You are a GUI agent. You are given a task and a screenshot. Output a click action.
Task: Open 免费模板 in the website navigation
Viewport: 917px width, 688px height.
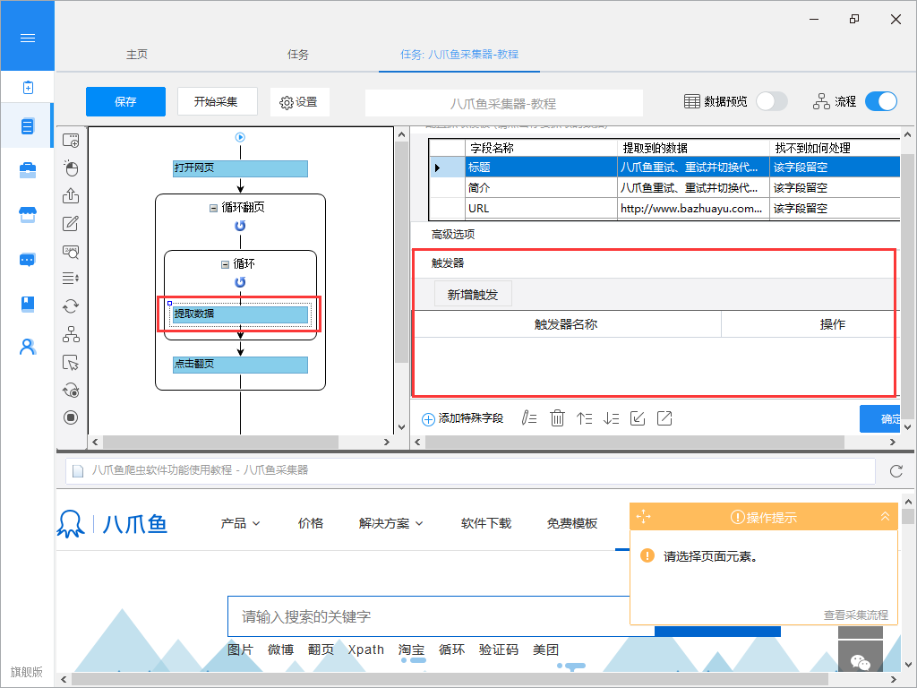(x=572, y=523)
